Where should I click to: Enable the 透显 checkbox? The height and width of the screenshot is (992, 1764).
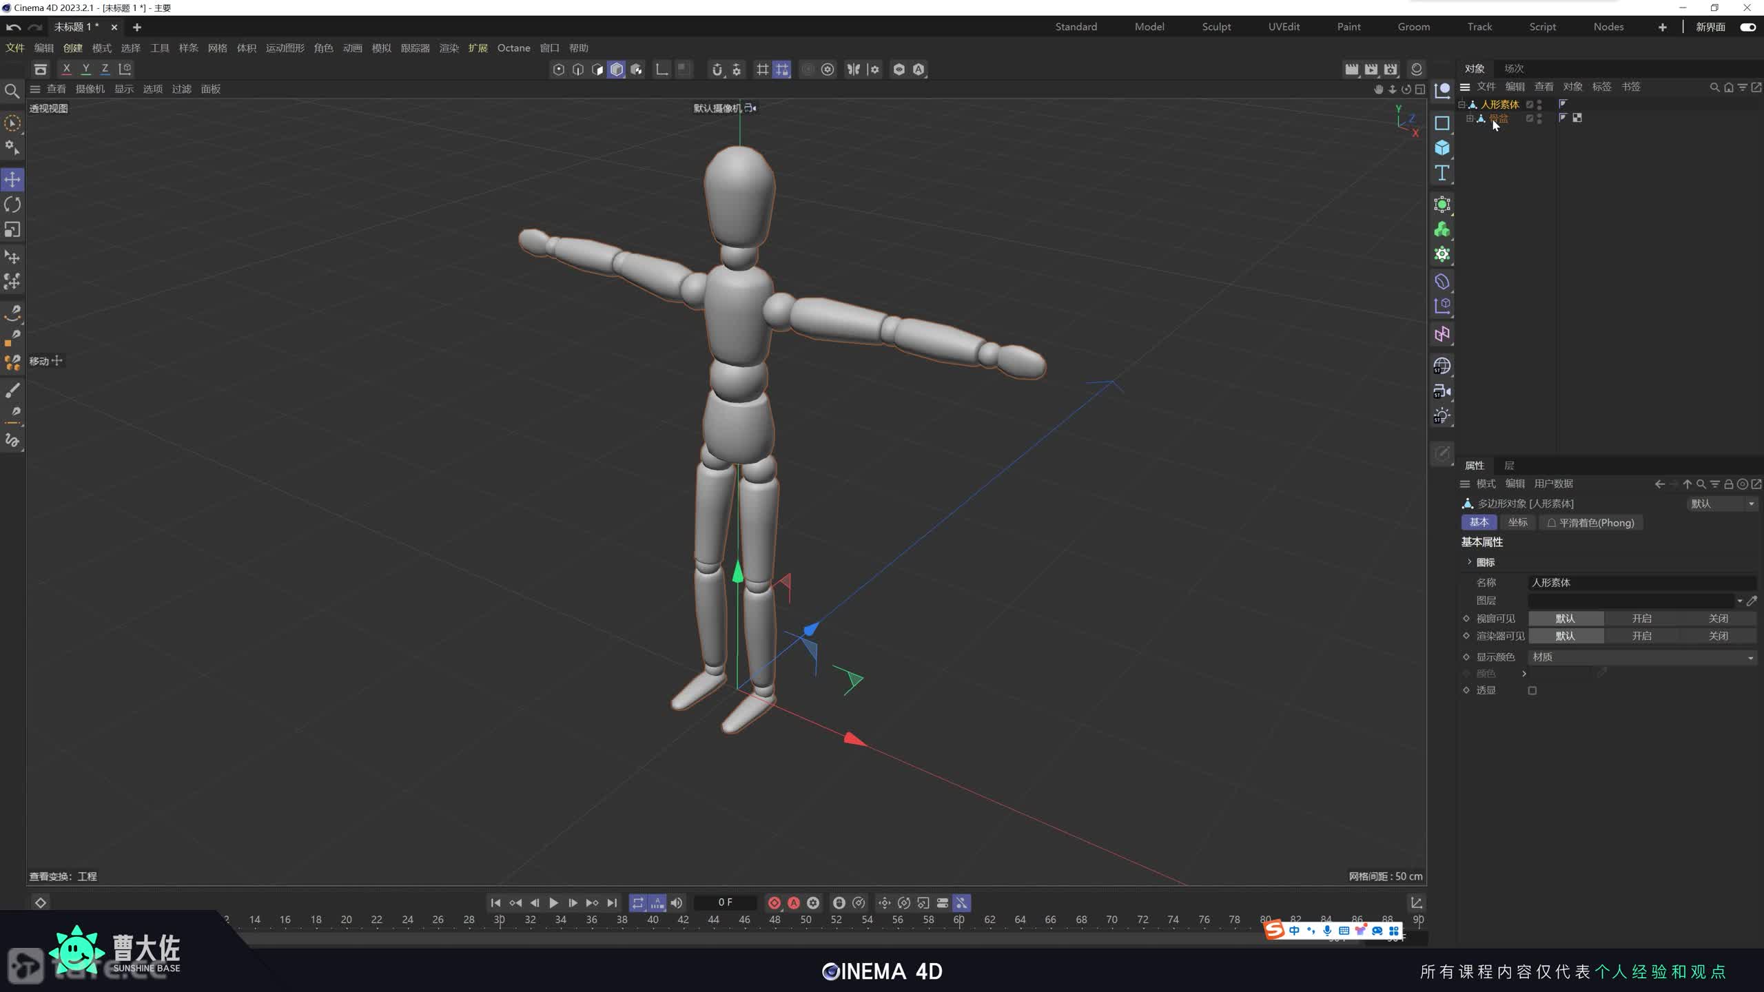tap(1532, 690)
